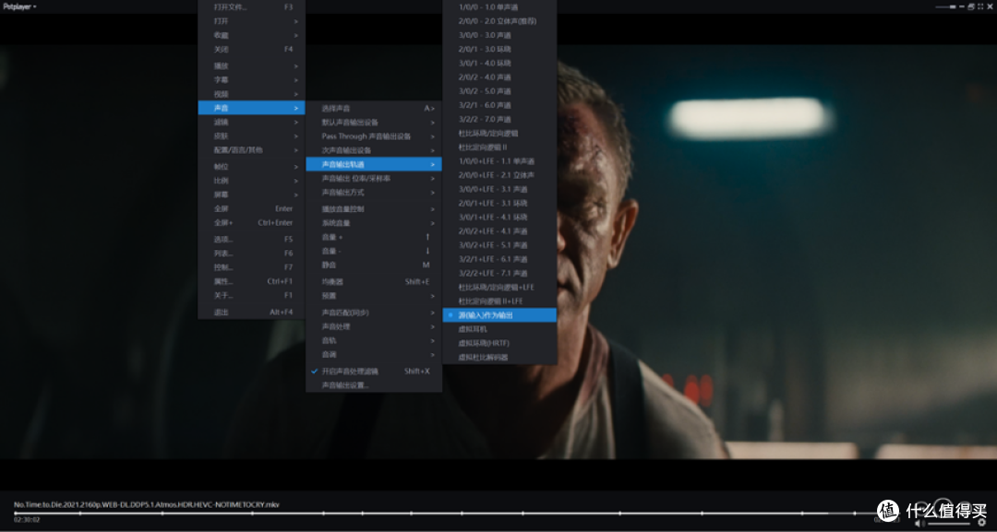Expand the 收藏 submenu

pyautogui.click(x=251, y=35)
